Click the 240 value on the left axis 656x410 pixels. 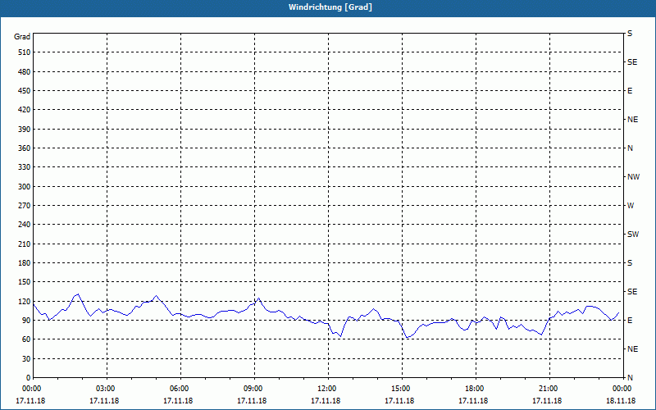[25, 224]
